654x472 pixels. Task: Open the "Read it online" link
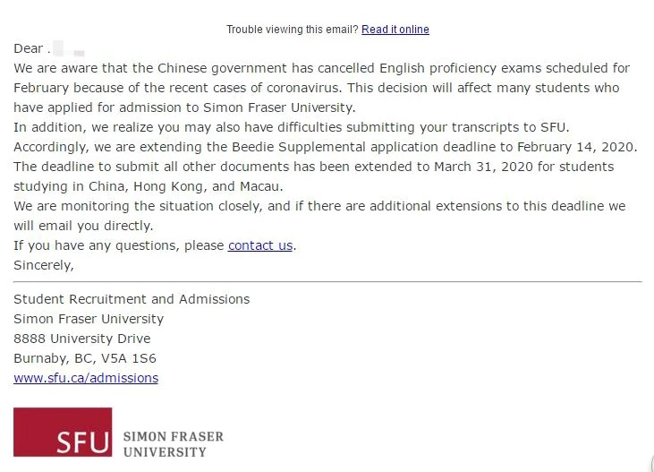click(x=395, y=30)
